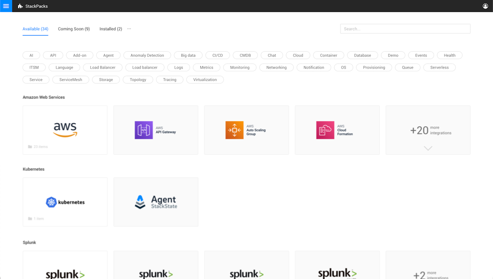Screen dimensions: 493x279
Task: Open the Kubernetes StackPack card
Action: (x=65, y=202)
